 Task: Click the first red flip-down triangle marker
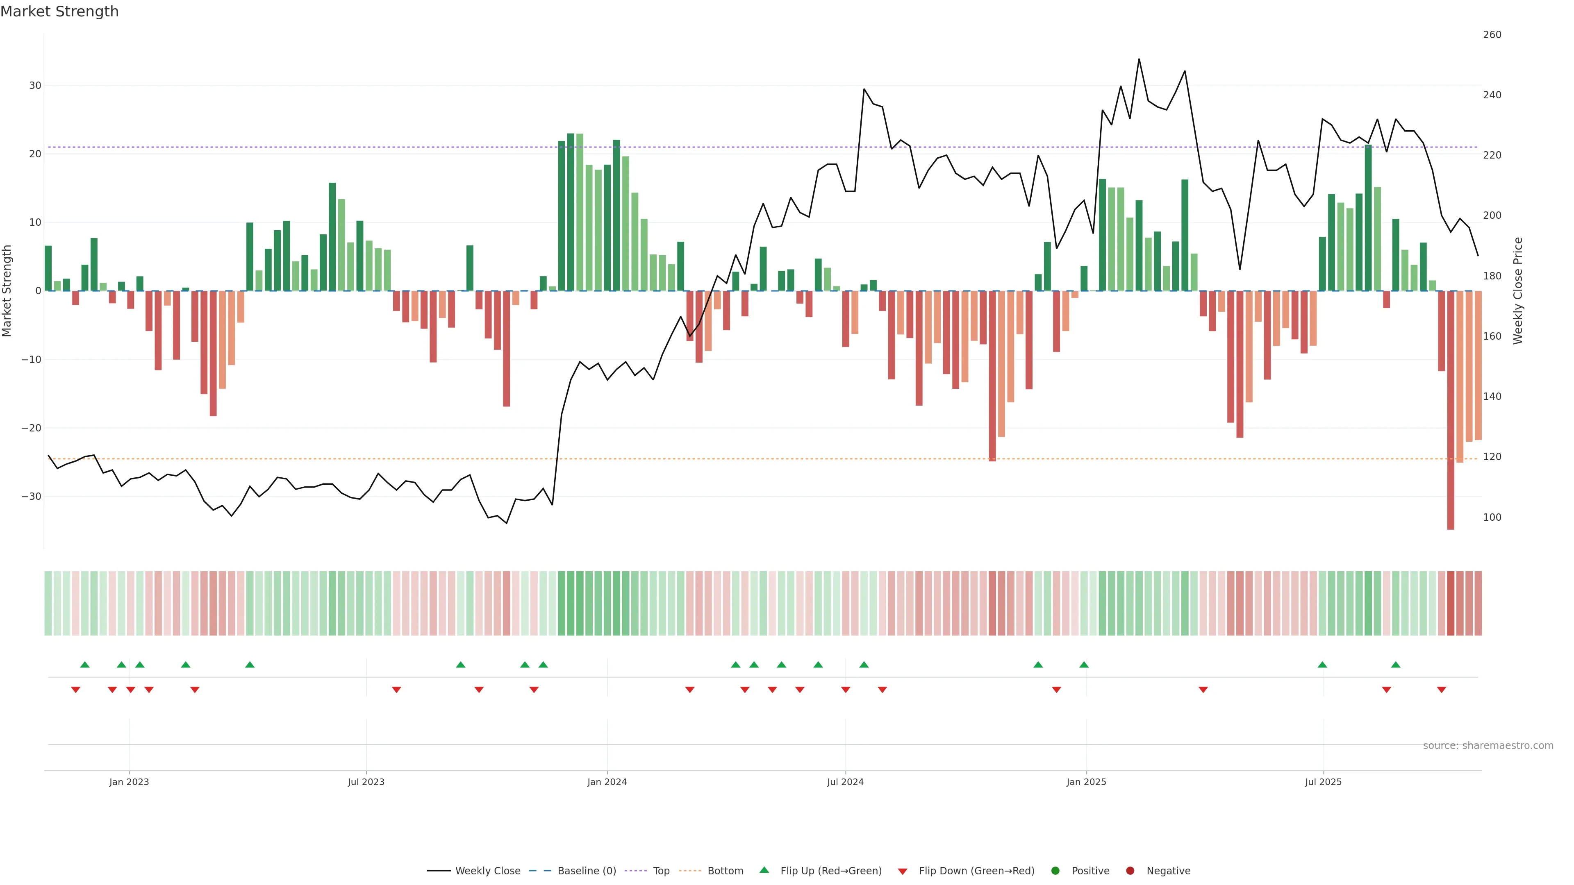[76, 690]
